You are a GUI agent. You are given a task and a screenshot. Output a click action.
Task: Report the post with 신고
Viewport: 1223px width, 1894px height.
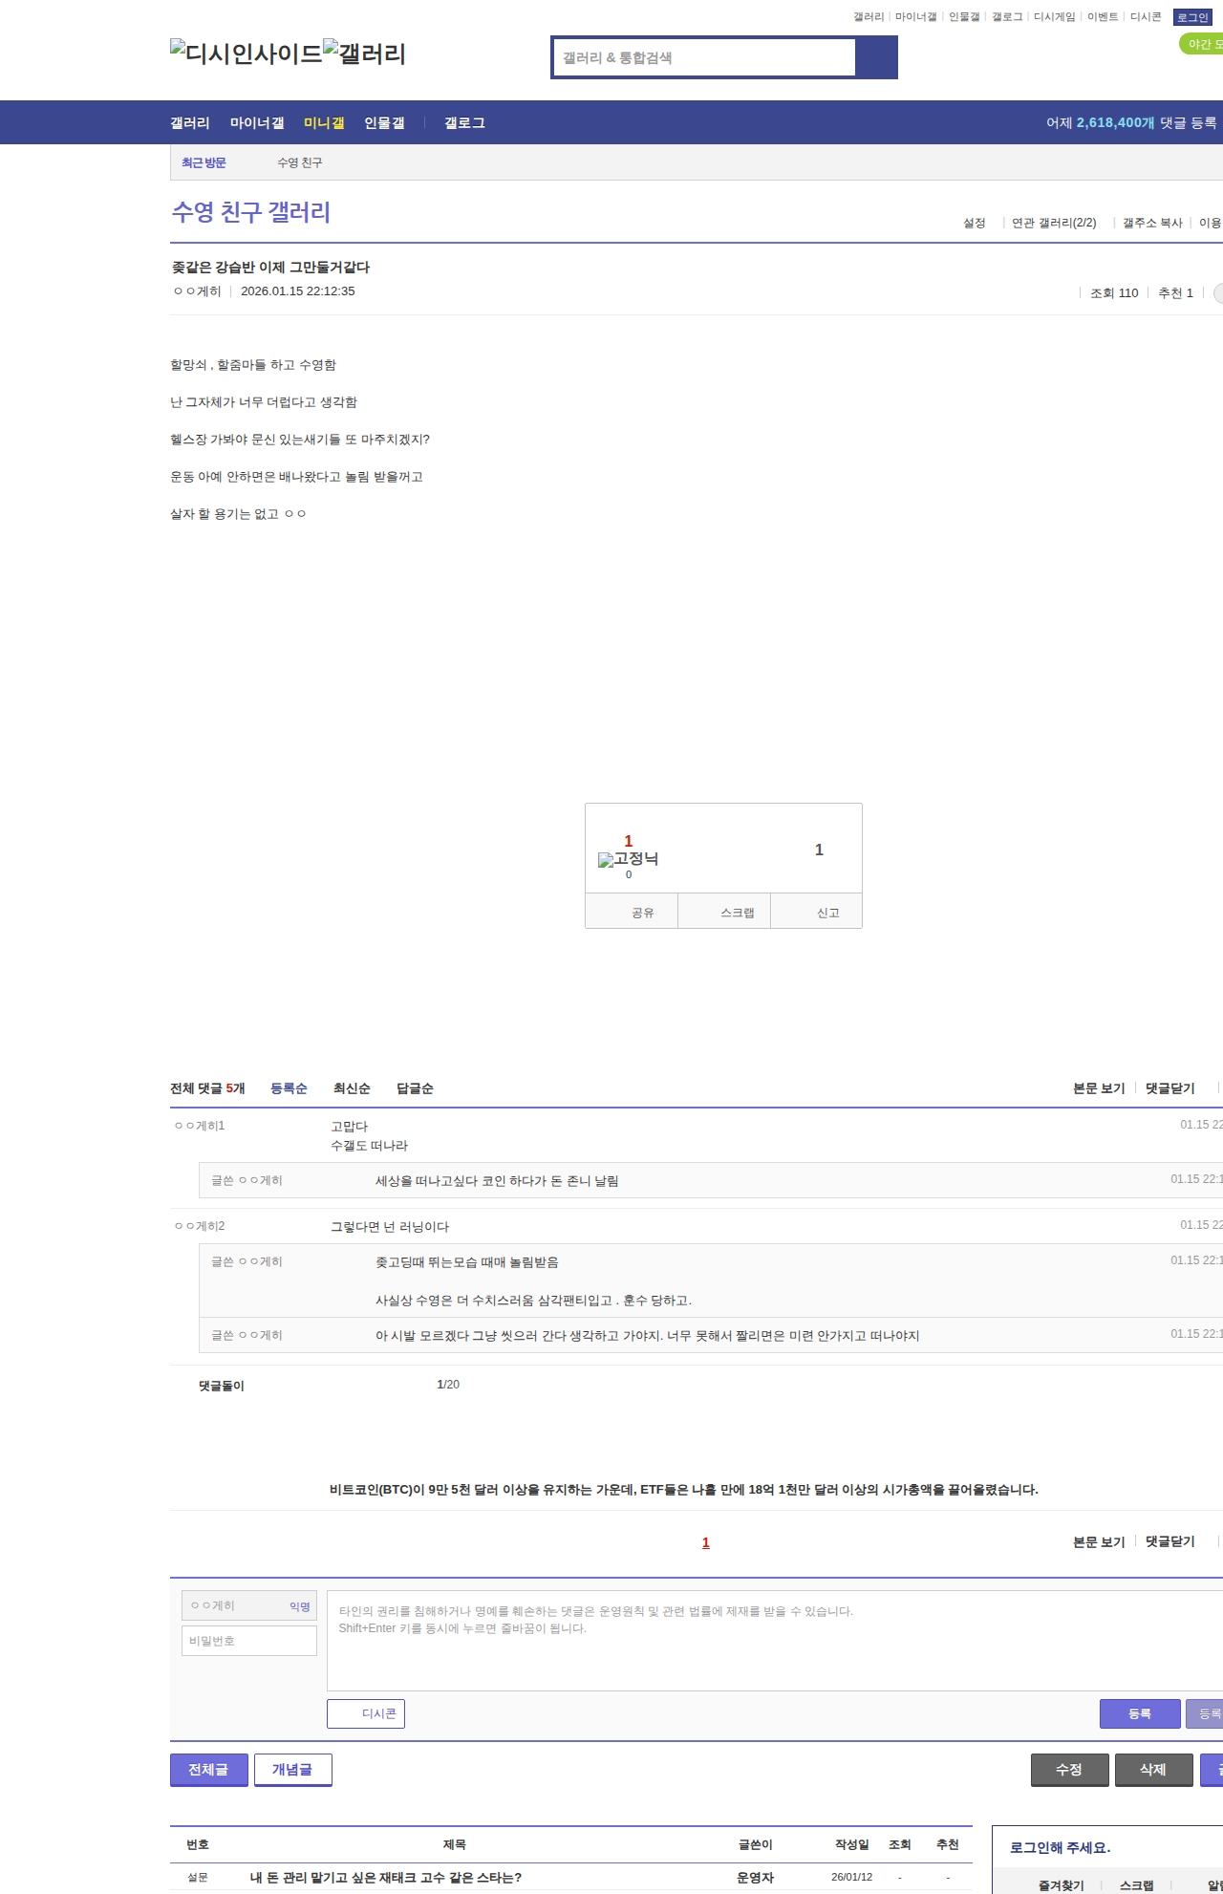point(817,912)
